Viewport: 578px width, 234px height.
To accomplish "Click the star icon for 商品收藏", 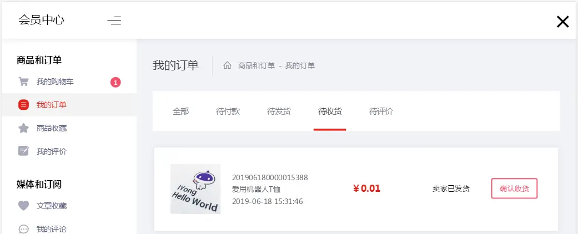I will coord(23,129).
